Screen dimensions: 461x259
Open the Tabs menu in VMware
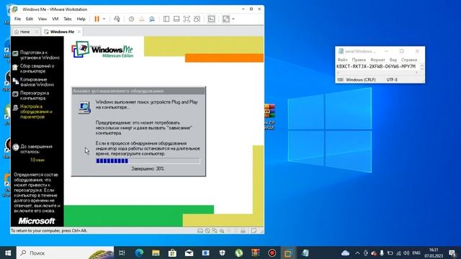click(x=68, y=19)
